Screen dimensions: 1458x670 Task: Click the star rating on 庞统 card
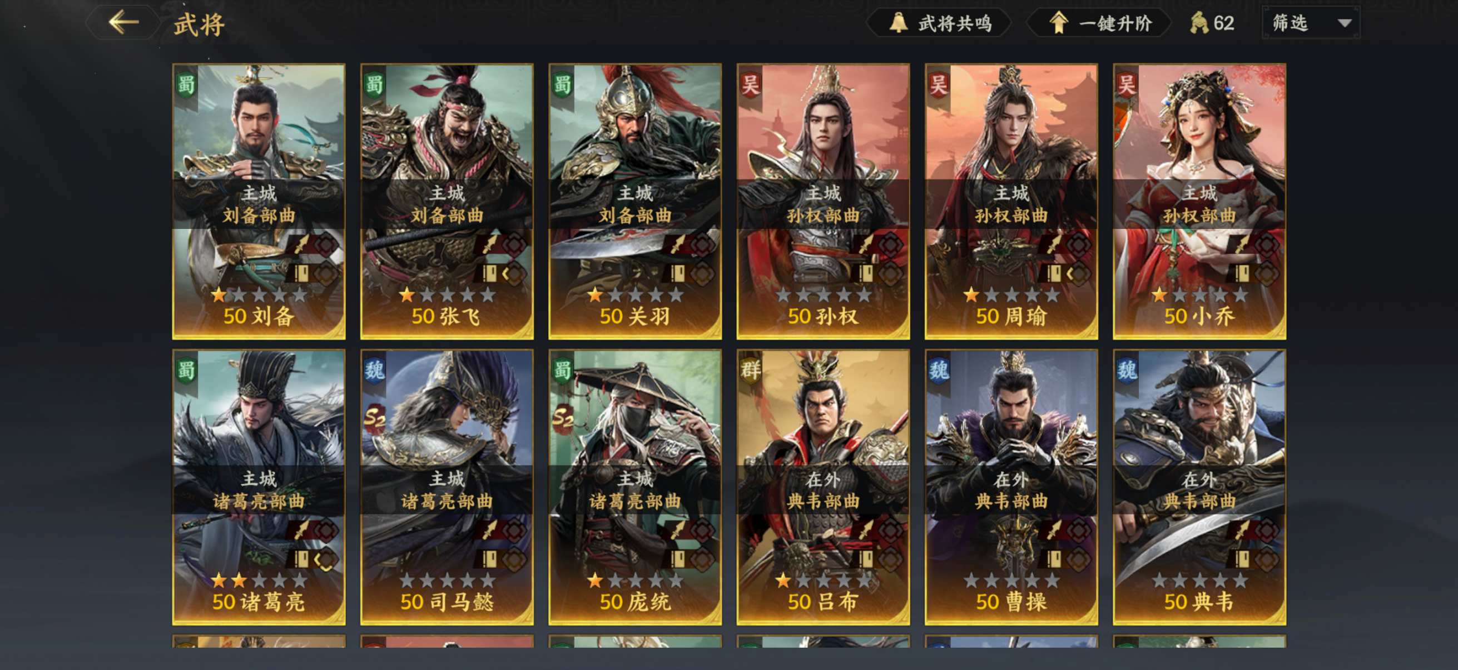(x=635, y=580)
